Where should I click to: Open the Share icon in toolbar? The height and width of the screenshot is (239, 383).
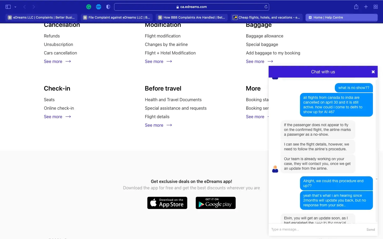pos(356,7)
